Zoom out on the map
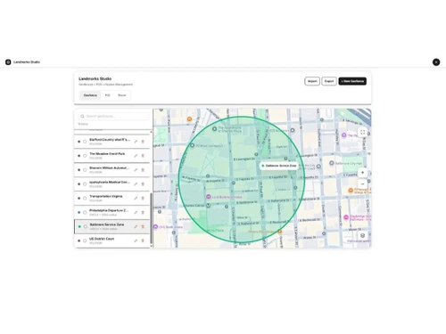The width and height of the screenshot is (446, 334). (x=362, y=183)
